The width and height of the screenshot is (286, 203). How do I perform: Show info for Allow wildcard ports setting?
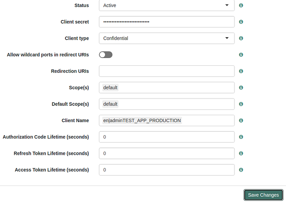pyautogui.click(x=241, y=55)
